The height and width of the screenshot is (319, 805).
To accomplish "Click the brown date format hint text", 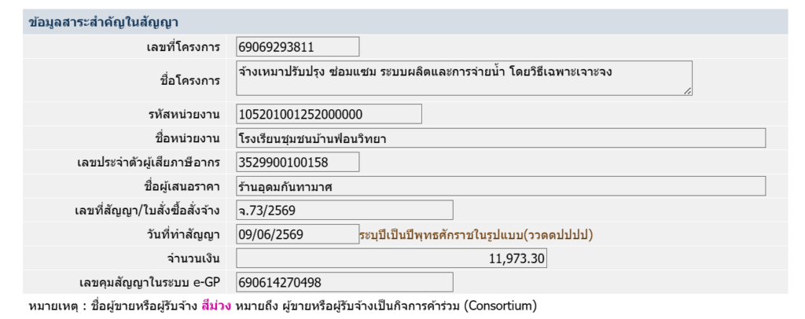I will [x=476, y=235].
